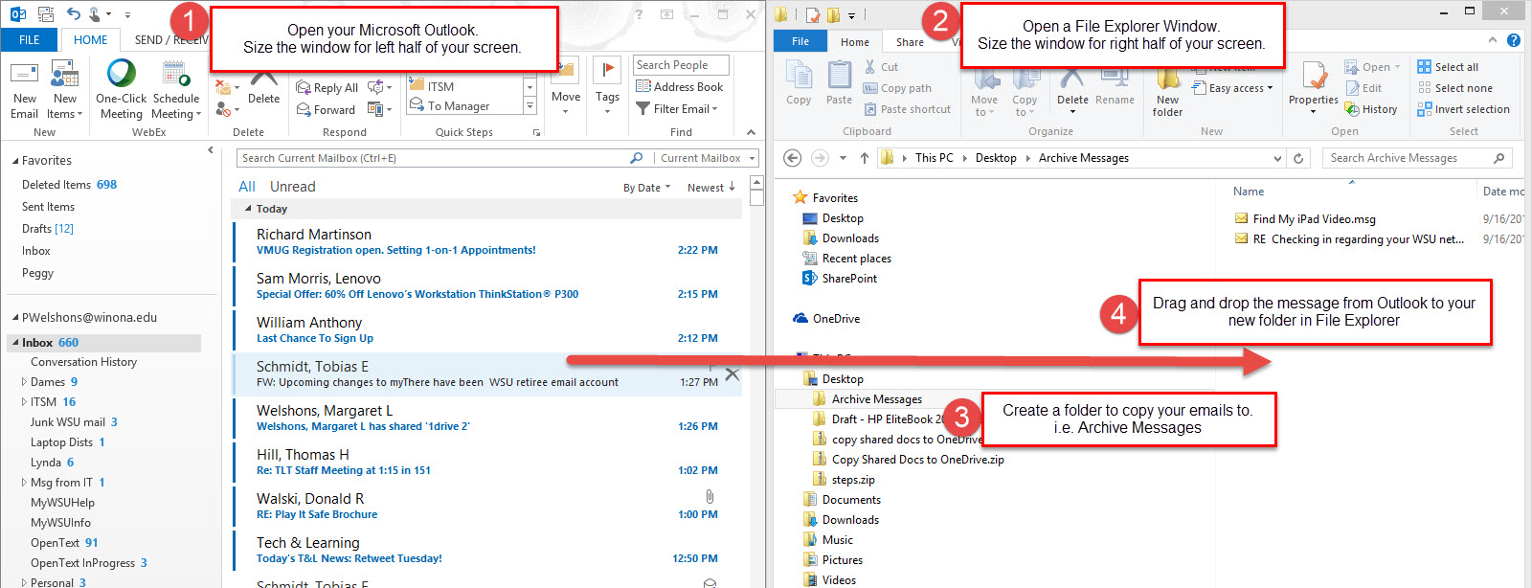Image resolution: width=1532 pixels, height=588 pixels.
Task: Expand the ITSM mail folder
Action: tap(24, 402)
